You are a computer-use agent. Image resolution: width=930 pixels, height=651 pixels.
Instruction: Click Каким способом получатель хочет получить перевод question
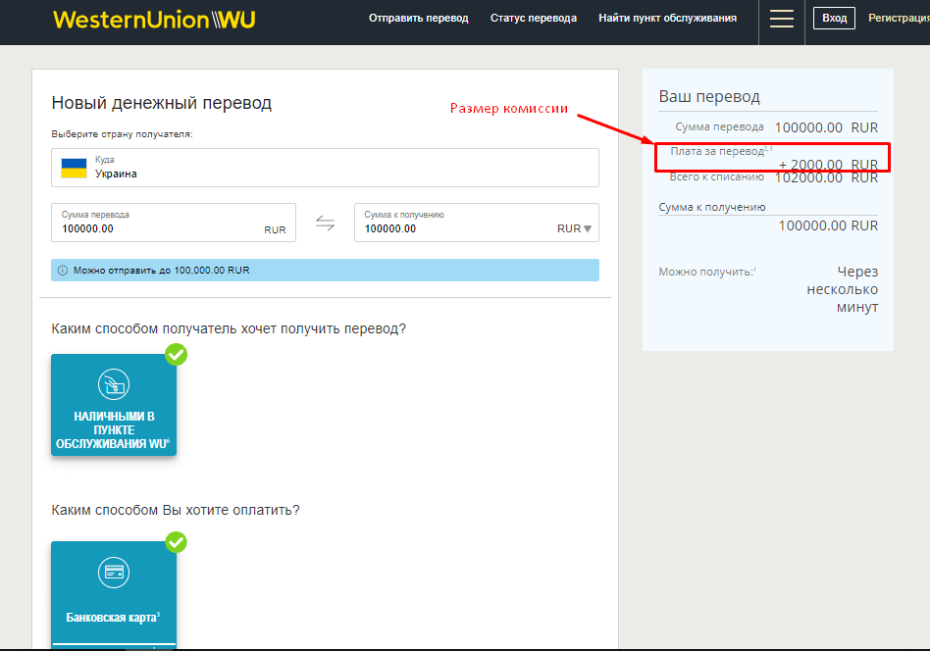click(x=229, y=329)
